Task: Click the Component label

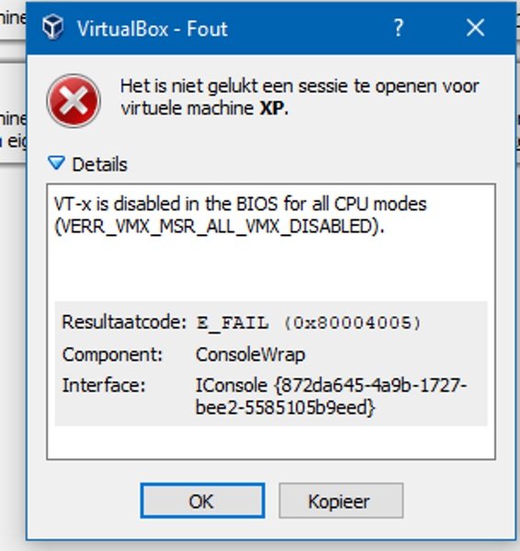Action: [x=112, y=354]
